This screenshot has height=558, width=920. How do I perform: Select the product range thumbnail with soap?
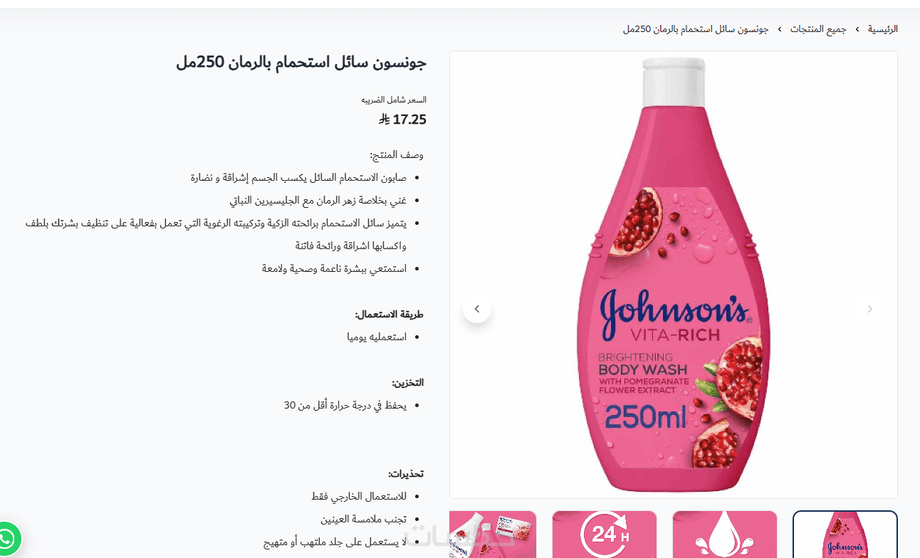pos(493,535)
